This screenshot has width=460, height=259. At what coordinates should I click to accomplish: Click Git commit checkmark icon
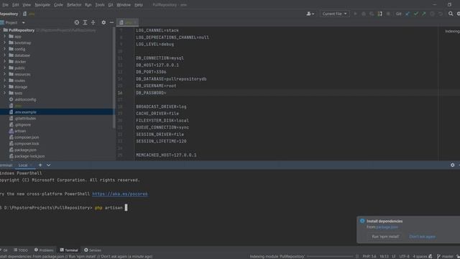click(415, 14)
